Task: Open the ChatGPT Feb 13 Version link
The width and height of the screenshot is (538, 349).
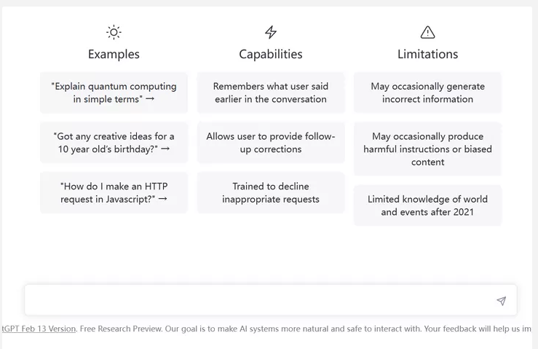Action: (x=38, y=329)
